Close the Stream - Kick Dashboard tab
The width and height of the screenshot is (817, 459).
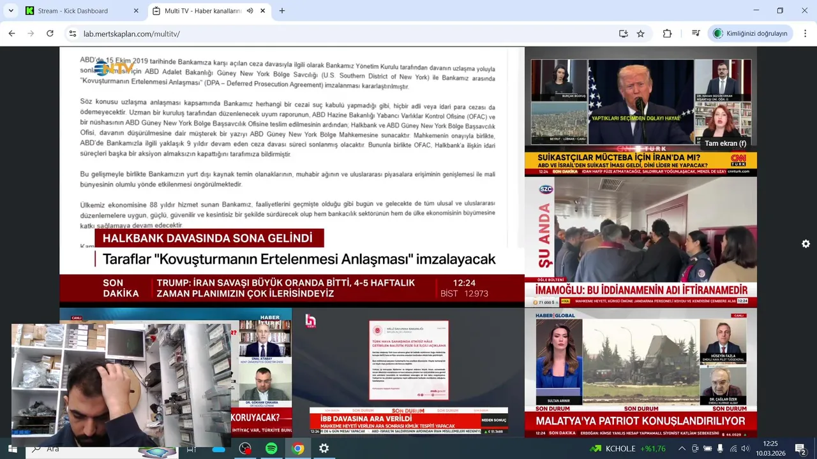(136, 11)
